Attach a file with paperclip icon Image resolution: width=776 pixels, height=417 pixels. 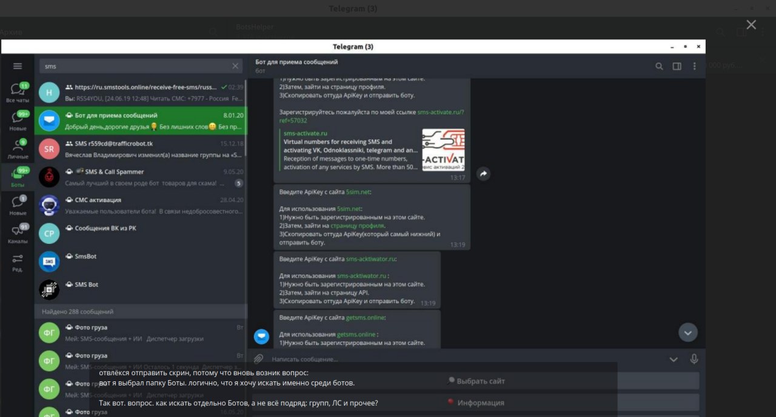(259, 359)
